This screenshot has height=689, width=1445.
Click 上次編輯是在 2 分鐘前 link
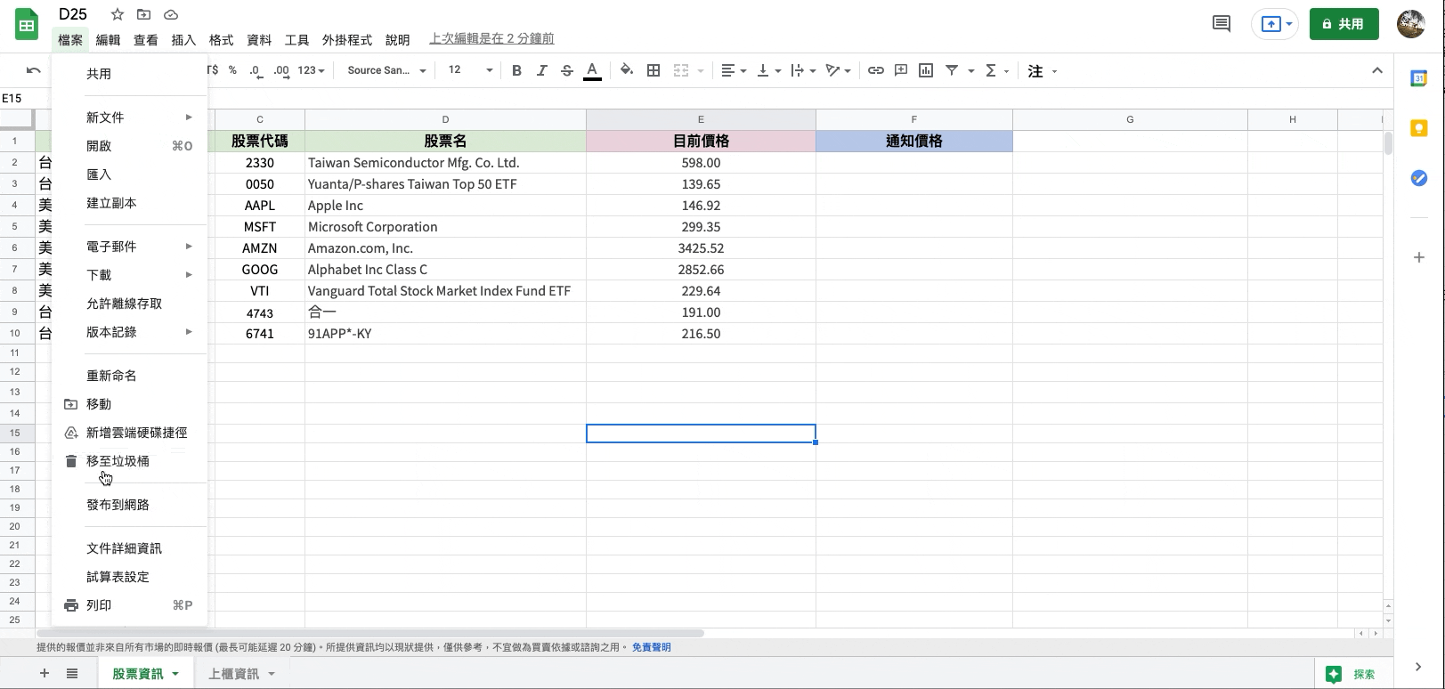491,38
